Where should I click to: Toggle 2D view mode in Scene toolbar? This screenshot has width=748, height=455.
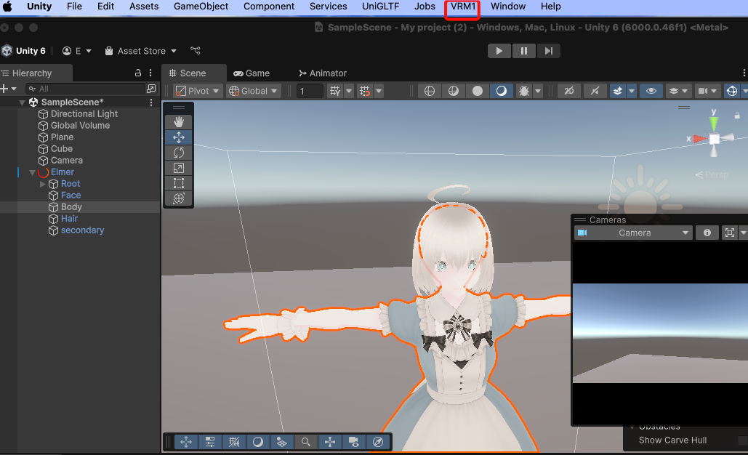(569, 91)
